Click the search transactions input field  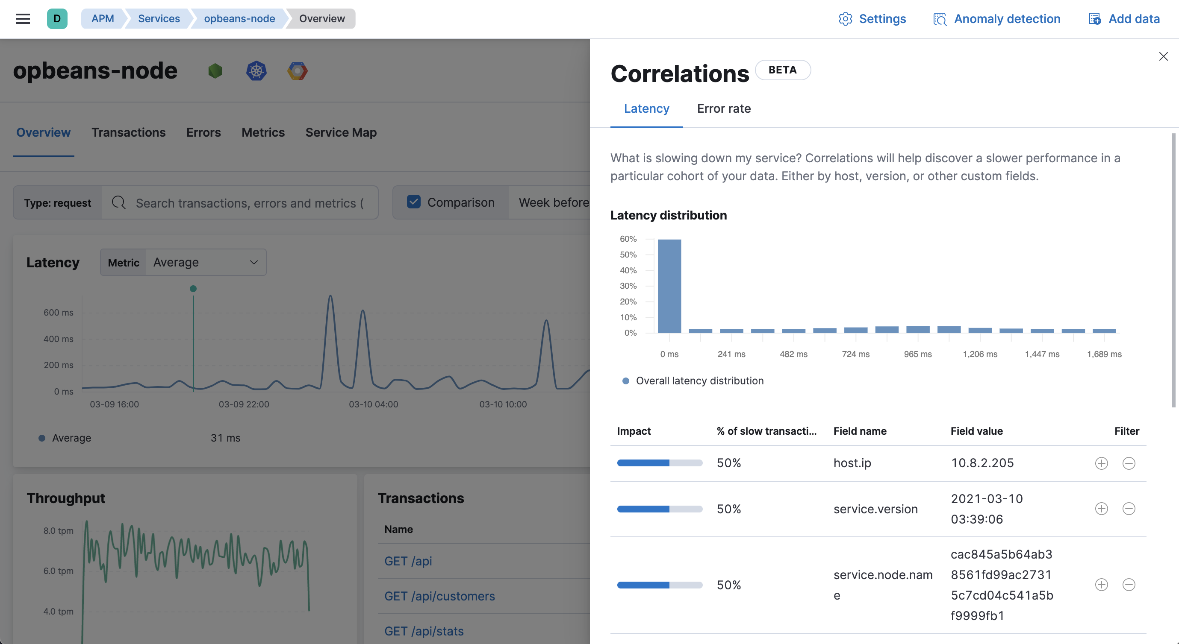point(250,202)
